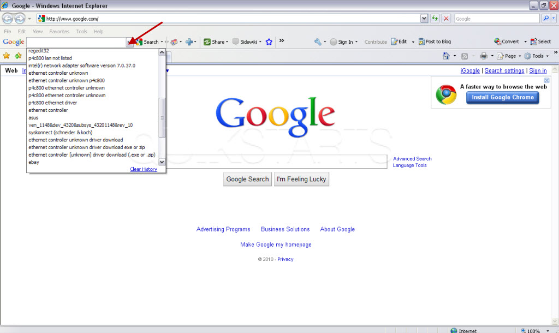Image resolution: width=559 pixels, height=333 pixels.
Task: Open Sidewiki from the toolbar
Action: [x=247, y=41]
